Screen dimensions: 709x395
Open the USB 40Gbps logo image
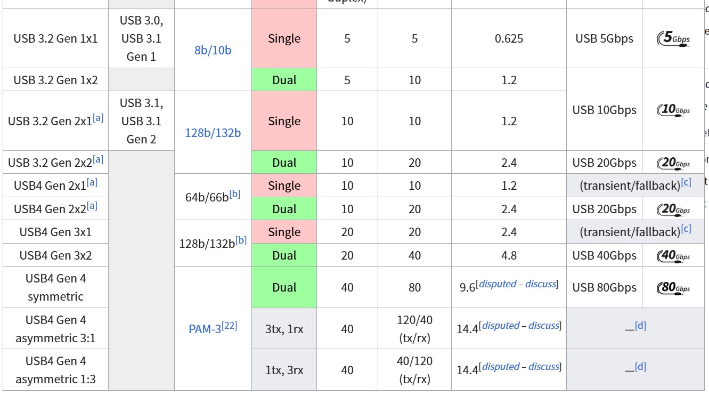(x=674, y=255)
